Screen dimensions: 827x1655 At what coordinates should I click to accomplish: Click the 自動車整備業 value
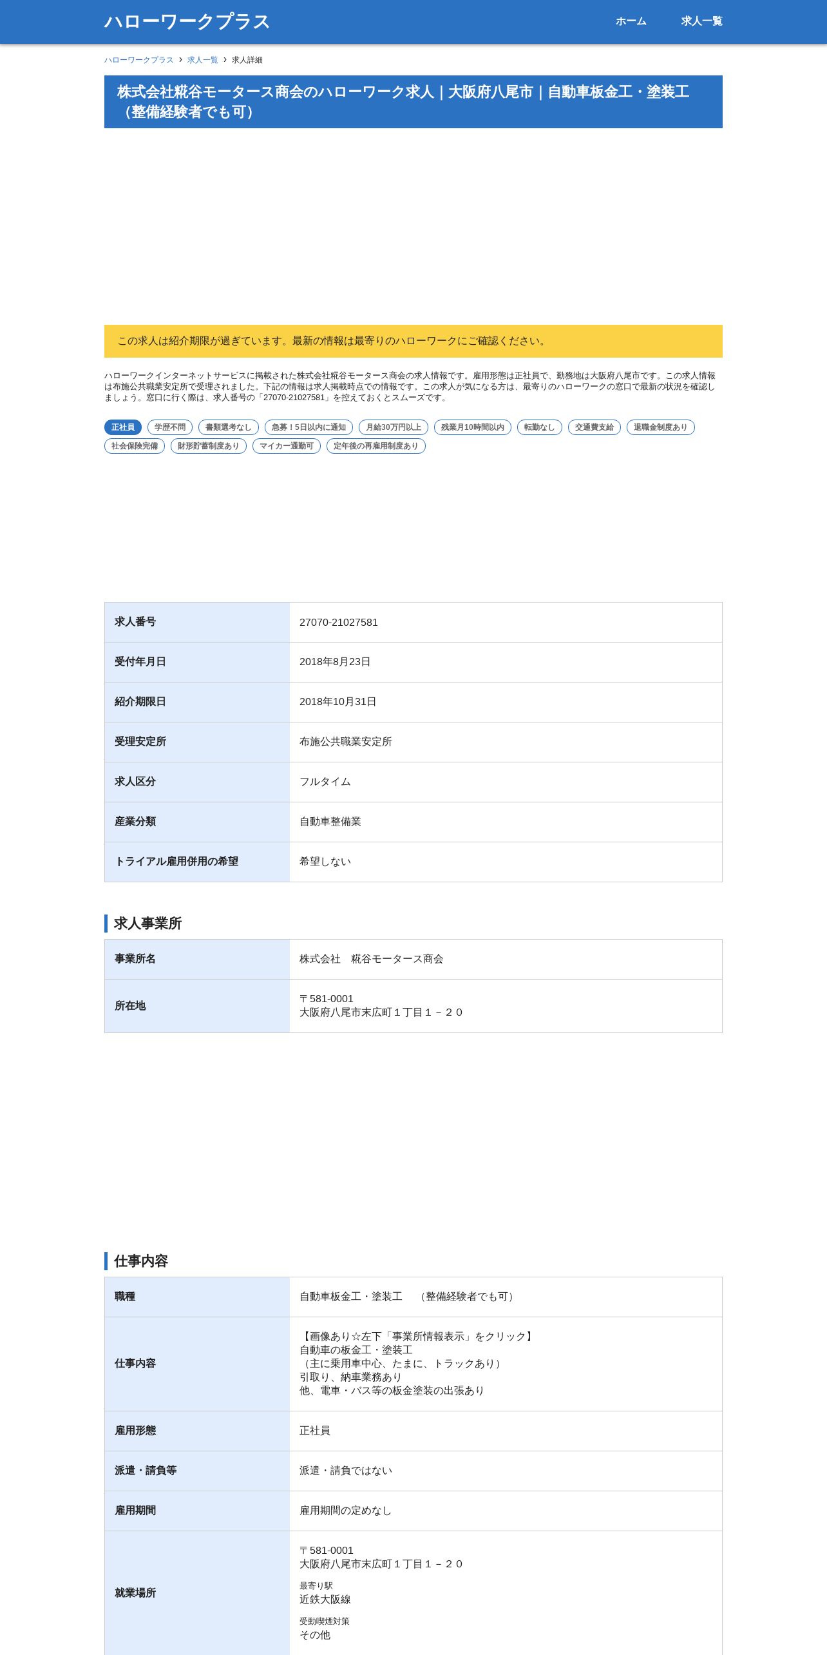(330, 822)
